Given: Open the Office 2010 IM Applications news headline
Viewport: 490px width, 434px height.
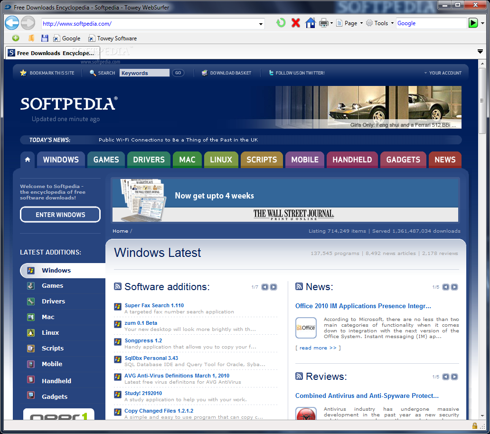Looking at the screenshot, I should click(363, 306).
